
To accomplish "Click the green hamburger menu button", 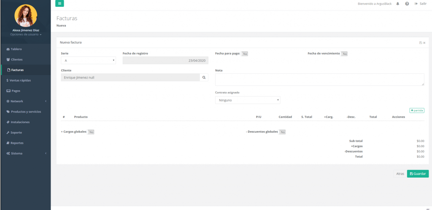I will click(59, 3).
